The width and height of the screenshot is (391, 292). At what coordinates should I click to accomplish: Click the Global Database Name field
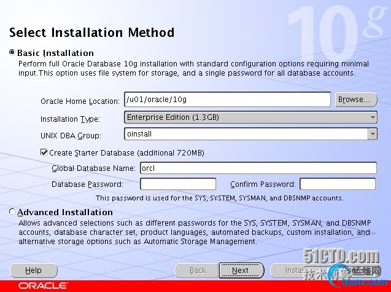coord(258,168)
